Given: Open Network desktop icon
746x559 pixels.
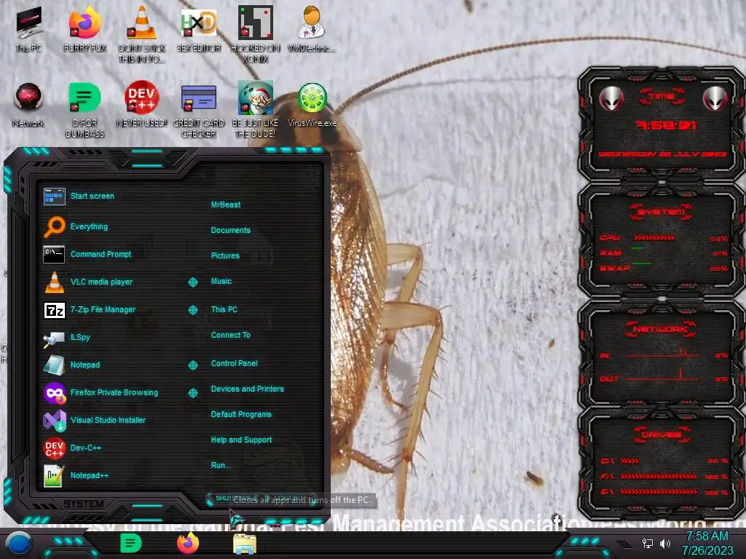Looking at the screenshot, I should pos(28,105).
